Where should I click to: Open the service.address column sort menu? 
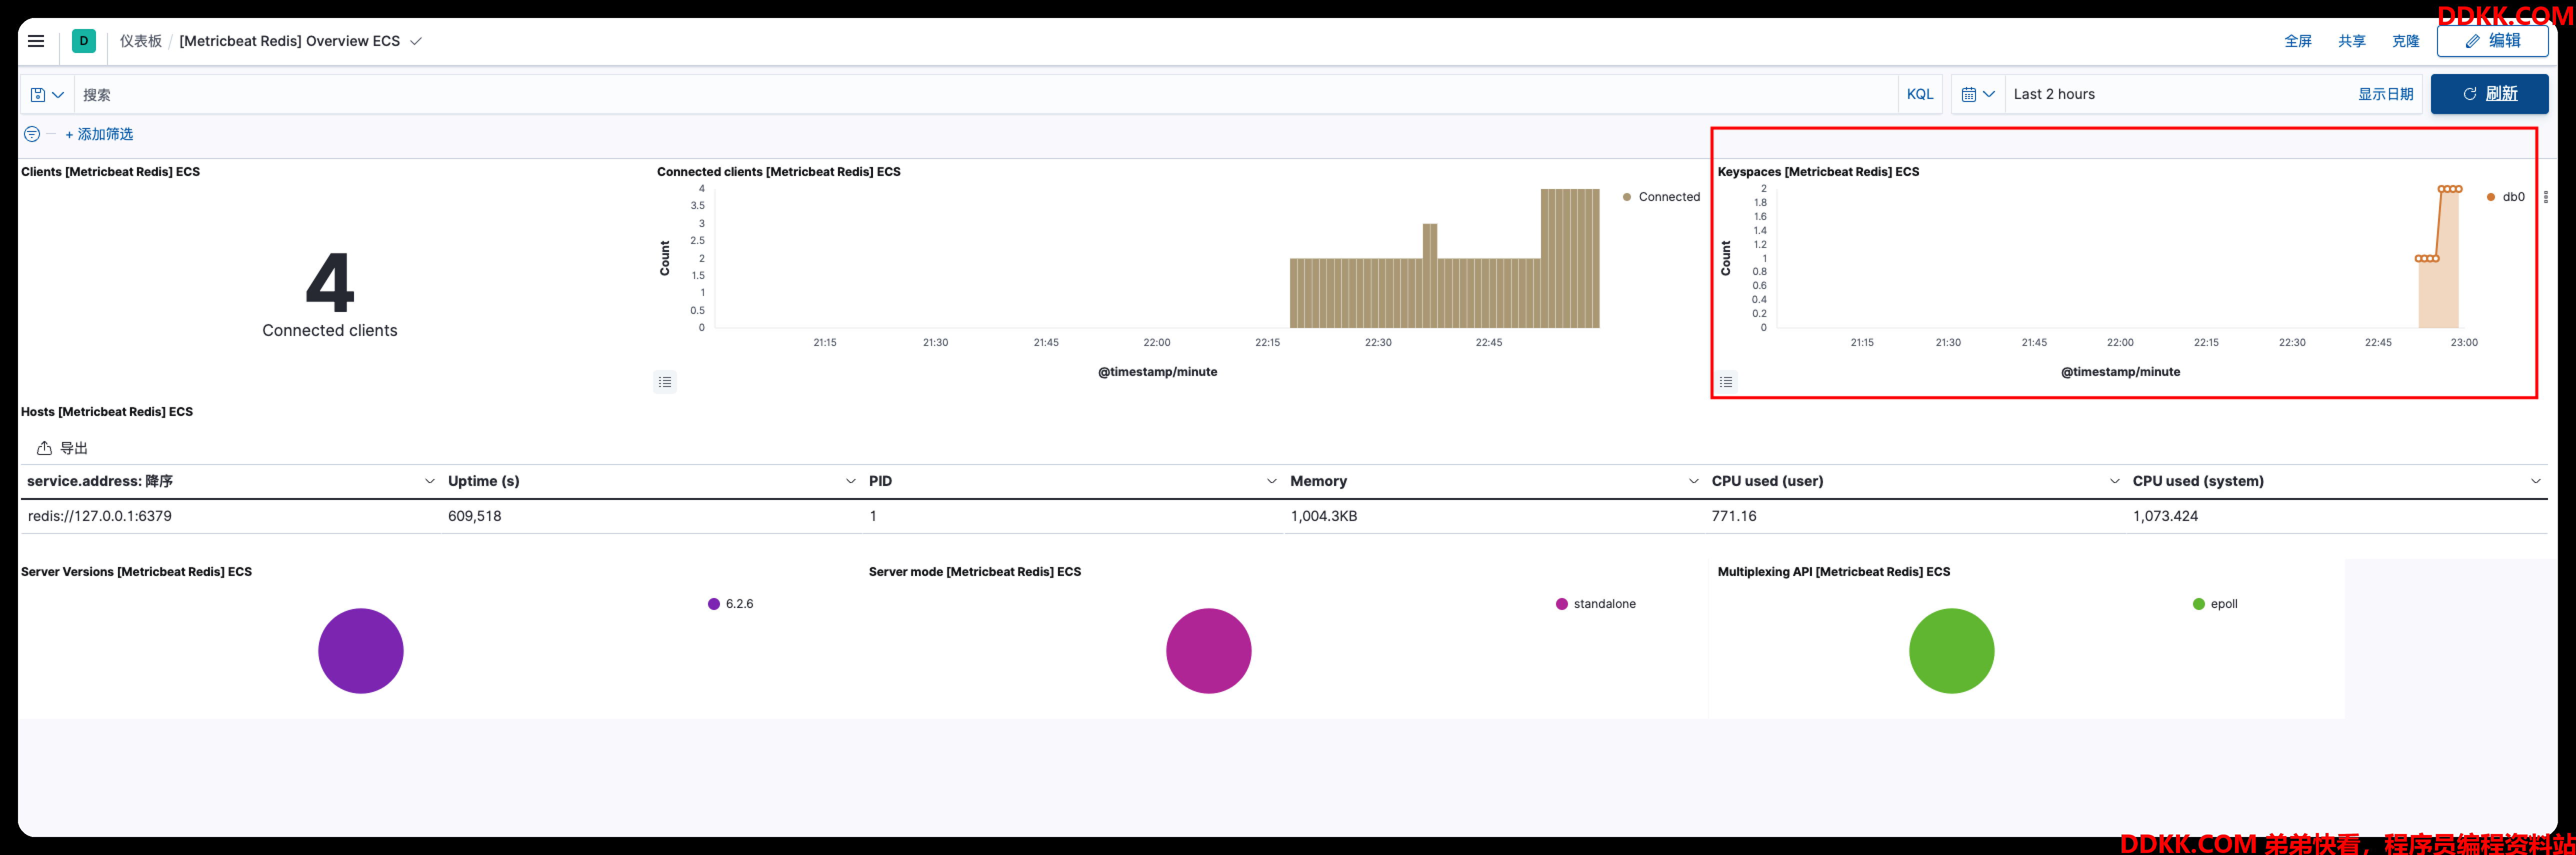(430, 481)
